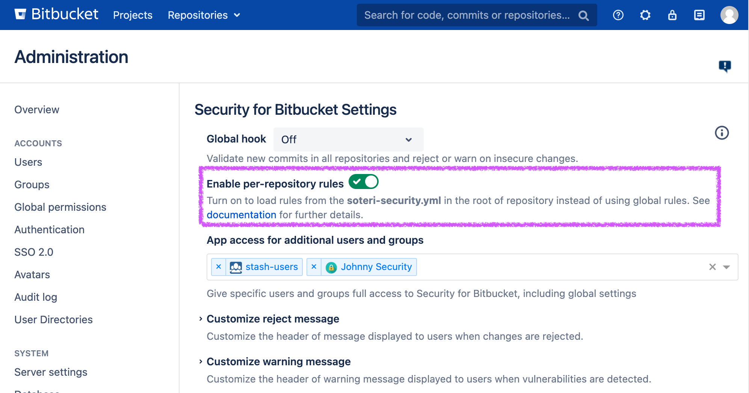Click the info icon near Security settings
The image size is (749, 393).
(722, 132)
